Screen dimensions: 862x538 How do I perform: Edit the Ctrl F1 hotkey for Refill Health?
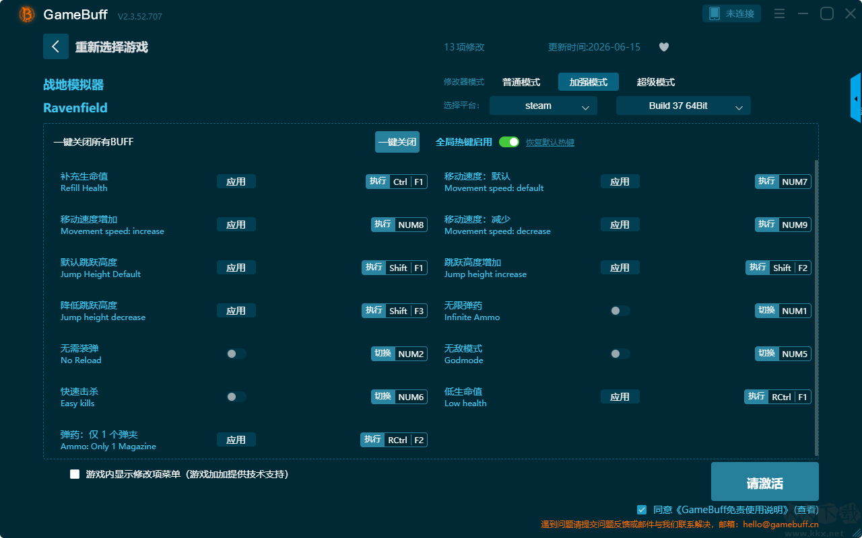397,182
